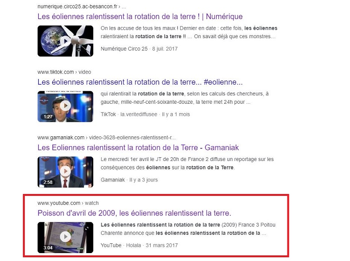Click the 1:27 duration badge
Viewport: 350px width, 261px height.
point(48,117)
